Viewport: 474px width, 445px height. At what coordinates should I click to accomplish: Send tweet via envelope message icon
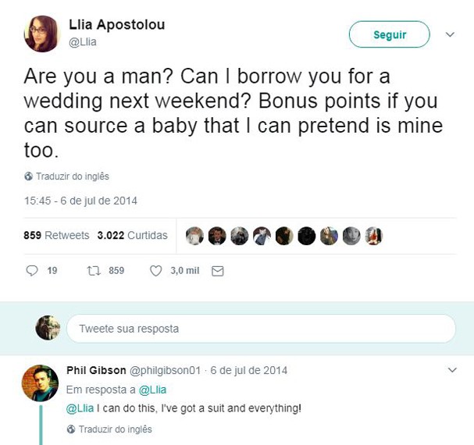(x=218, y=271)
